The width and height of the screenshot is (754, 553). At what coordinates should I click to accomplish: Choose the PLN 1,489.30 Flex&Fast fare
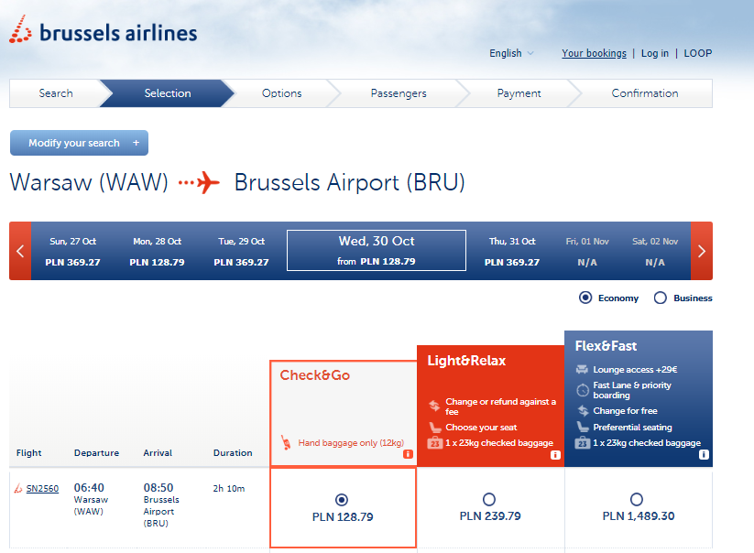coord(637,500)
